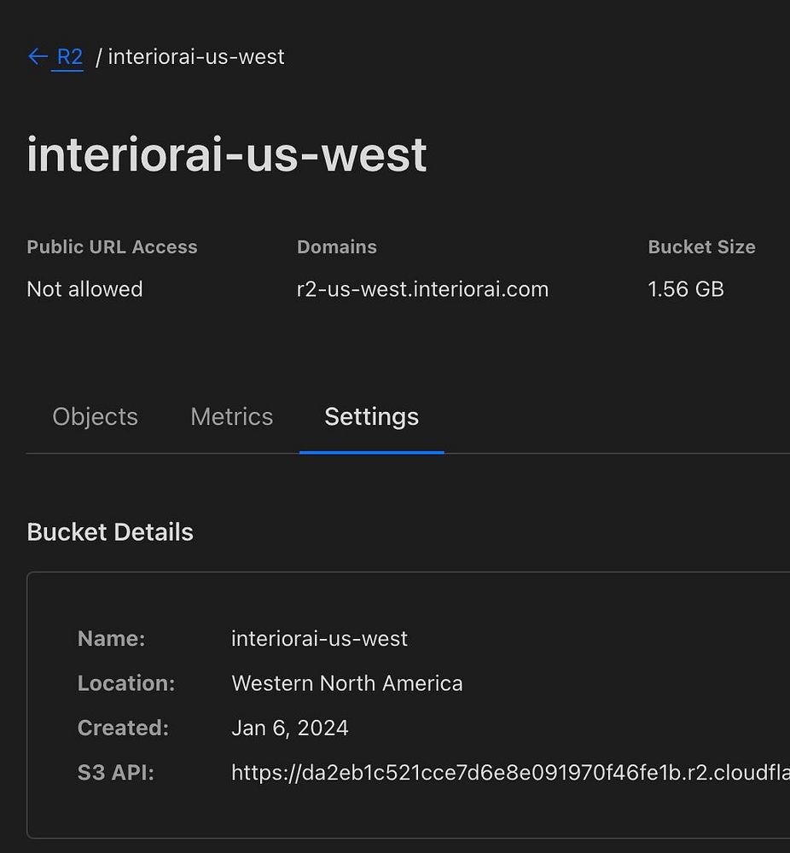Click the interiorai-us-west breadcrumb text

point(196,57)
